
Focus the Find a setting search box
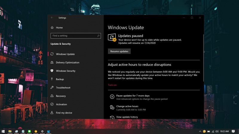point(76,36)
